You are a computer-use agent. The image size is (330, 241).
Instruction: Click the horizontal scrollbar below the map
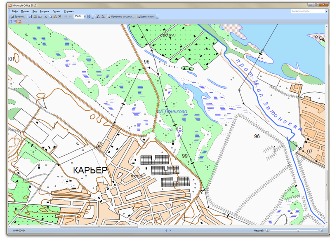[x=99, y=226]
